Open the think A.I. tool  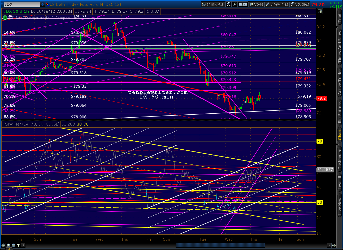pyautogui.click(x=213, y=4)
